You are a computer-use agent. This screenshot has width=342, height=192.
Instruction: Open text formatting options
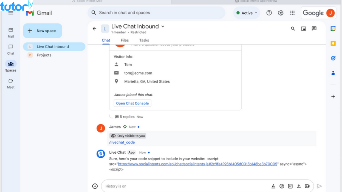273,186
